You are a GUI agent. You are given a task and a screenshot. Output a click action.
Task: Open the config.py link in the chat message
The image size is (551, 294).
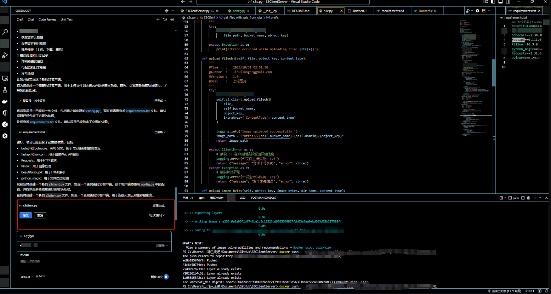(93, 111)
